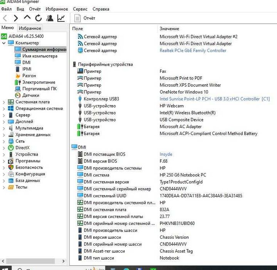Open the Отчёт menu
This screenshot has width=277, height=270.
click(35, 9)
